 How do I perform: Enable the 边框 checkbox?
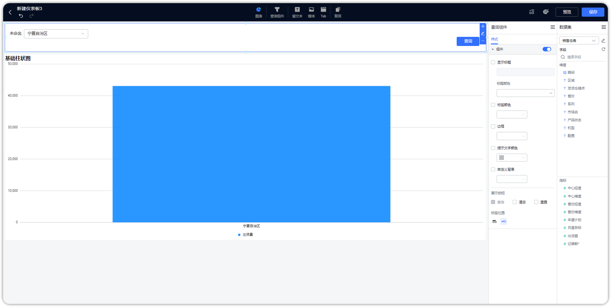click(493, 126)
